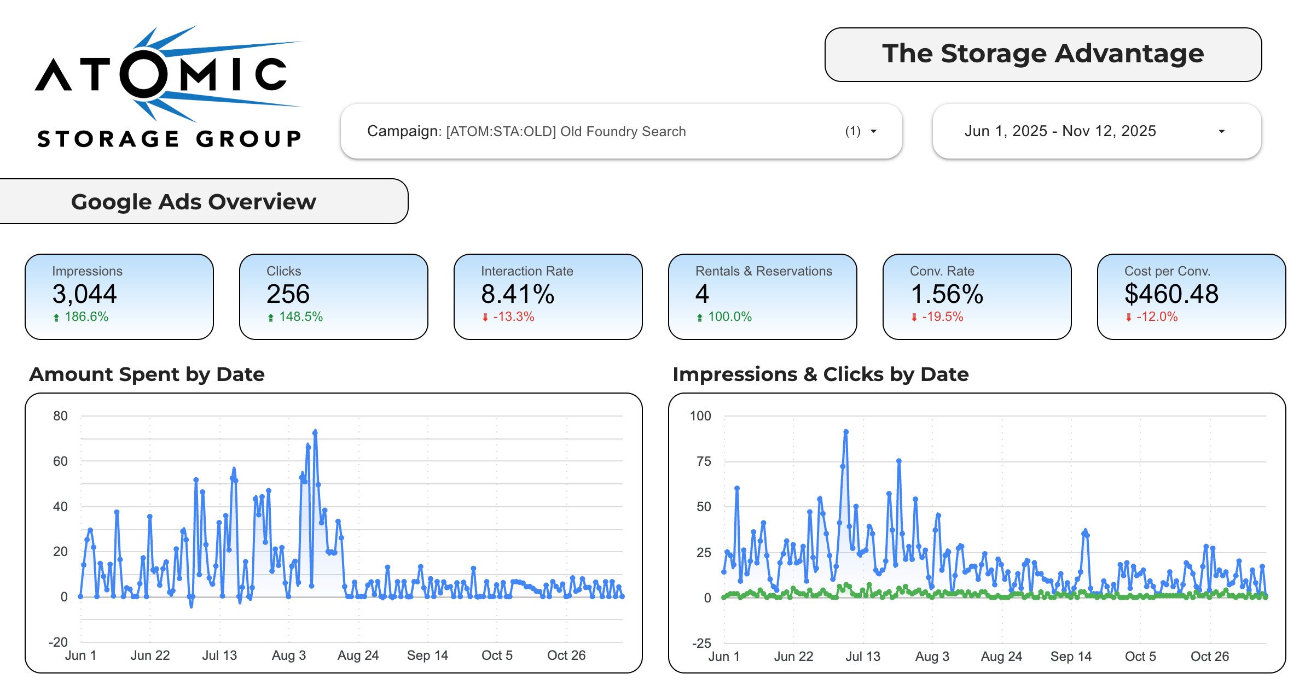
Task: Select the Impressions scorecard value 3,044
Action: [84, 294]
